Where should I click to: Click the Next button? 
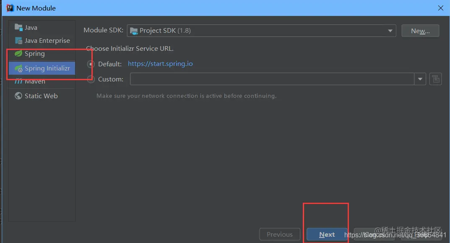327,234
